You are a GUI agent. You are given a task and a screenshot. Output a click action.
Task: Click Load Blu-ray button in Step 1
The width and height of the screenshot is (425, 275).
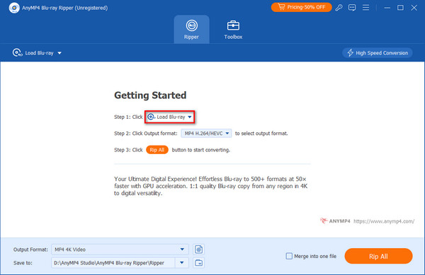[170, 117]
